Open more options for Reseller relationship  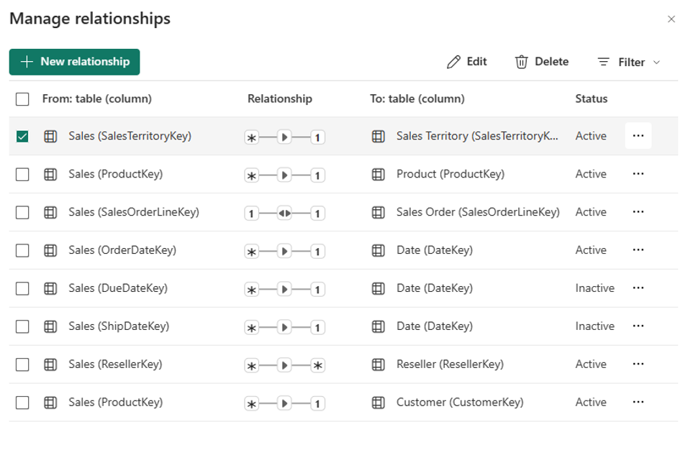[638, 364]
